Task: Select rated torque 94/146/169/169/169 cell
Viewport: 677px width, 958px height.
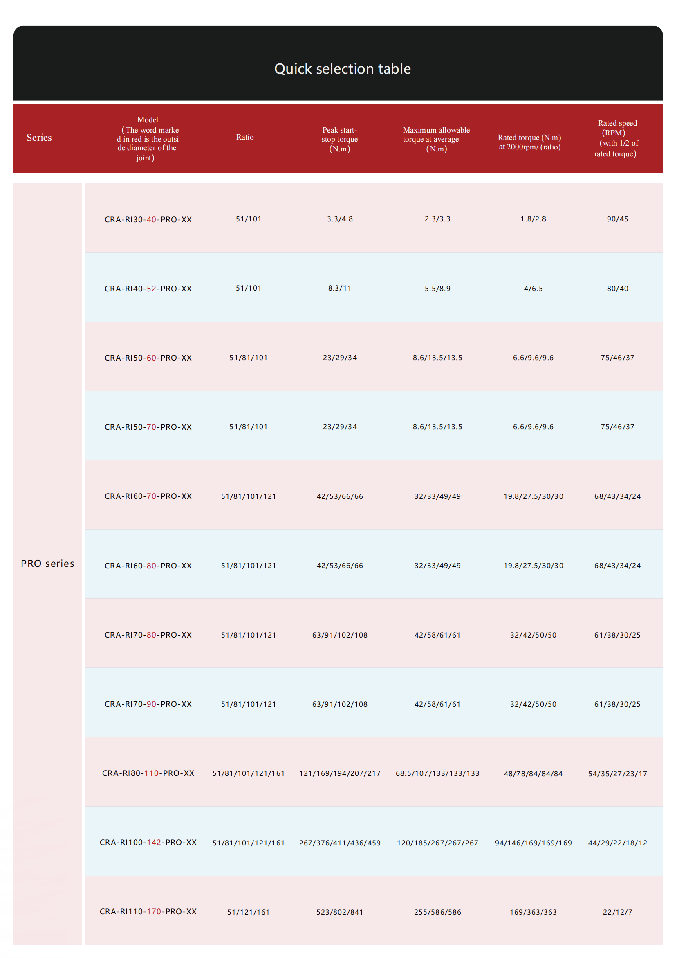Action: 533,843
